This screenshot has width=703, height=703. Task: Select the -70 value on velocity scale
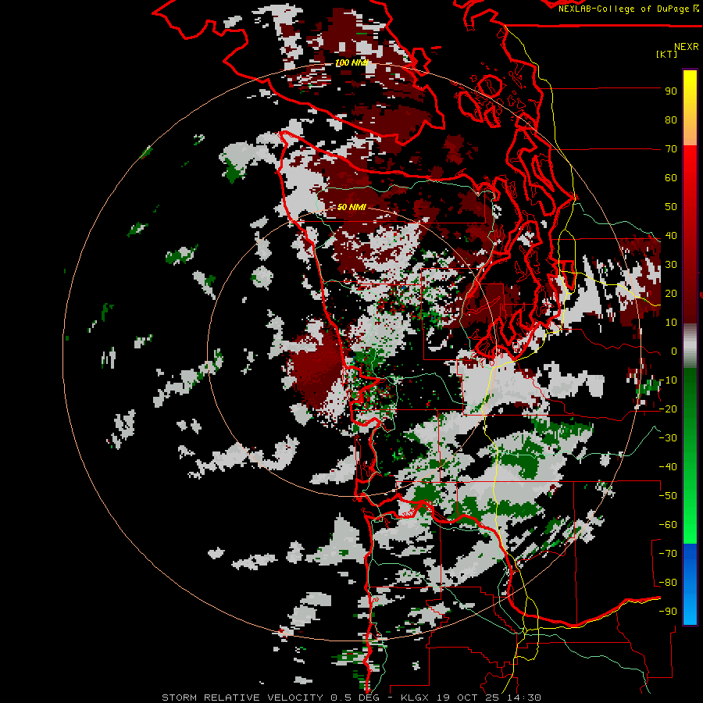coord(668,554)
